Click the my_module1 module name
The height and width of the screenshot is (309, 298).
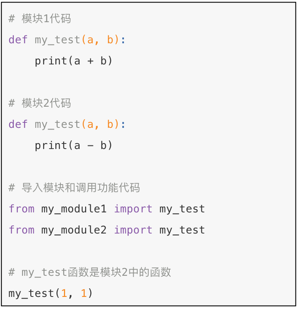tap(74, 209)
